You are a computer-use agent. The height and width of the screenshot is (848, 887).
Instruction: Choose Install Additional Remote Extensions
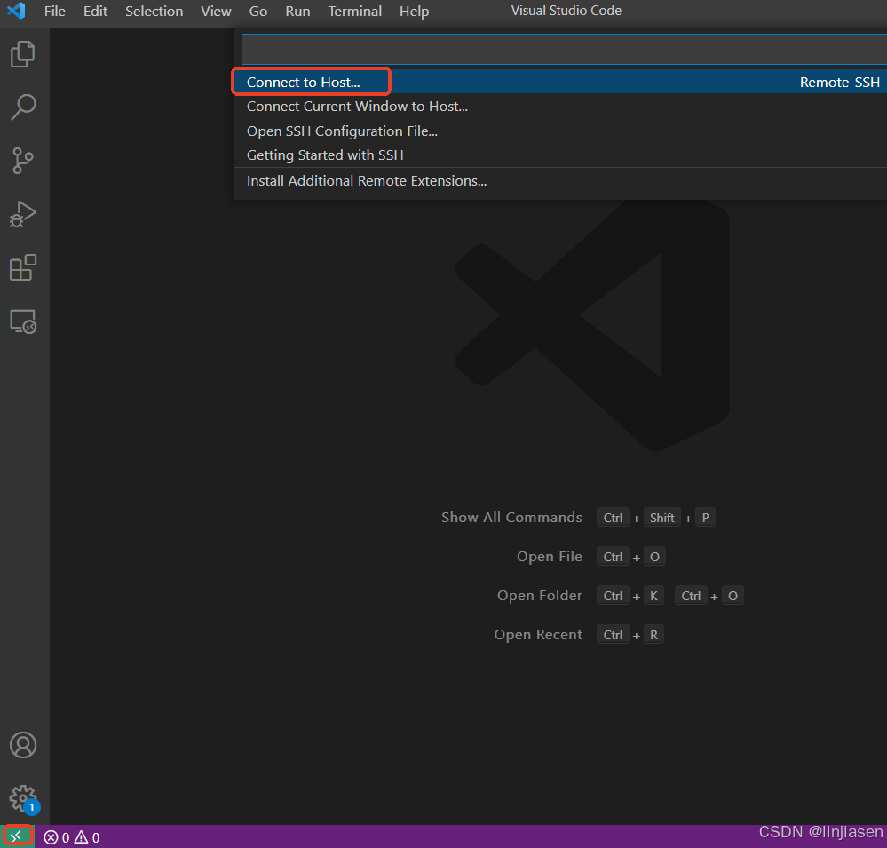[x=366, y=180]
